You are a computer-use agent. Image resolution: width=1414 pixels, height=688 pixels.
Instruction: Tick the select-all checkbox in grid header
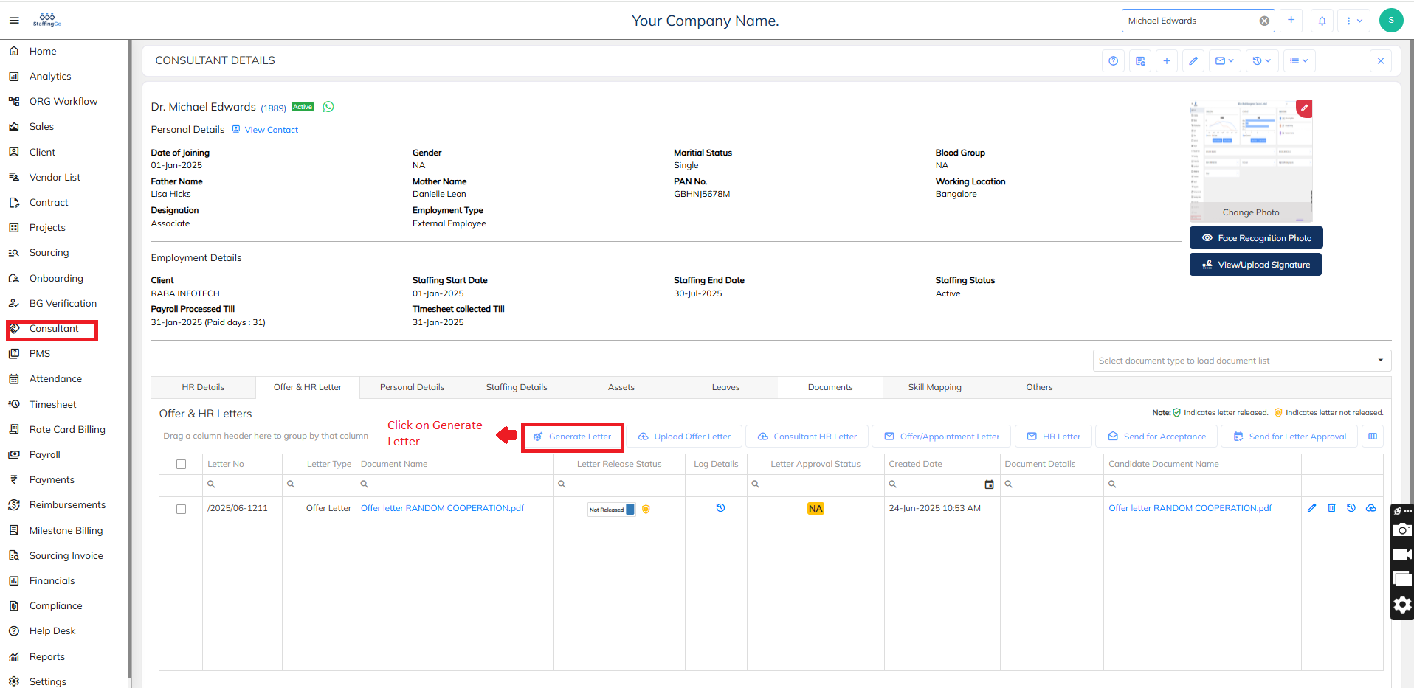tap(181, 465)
